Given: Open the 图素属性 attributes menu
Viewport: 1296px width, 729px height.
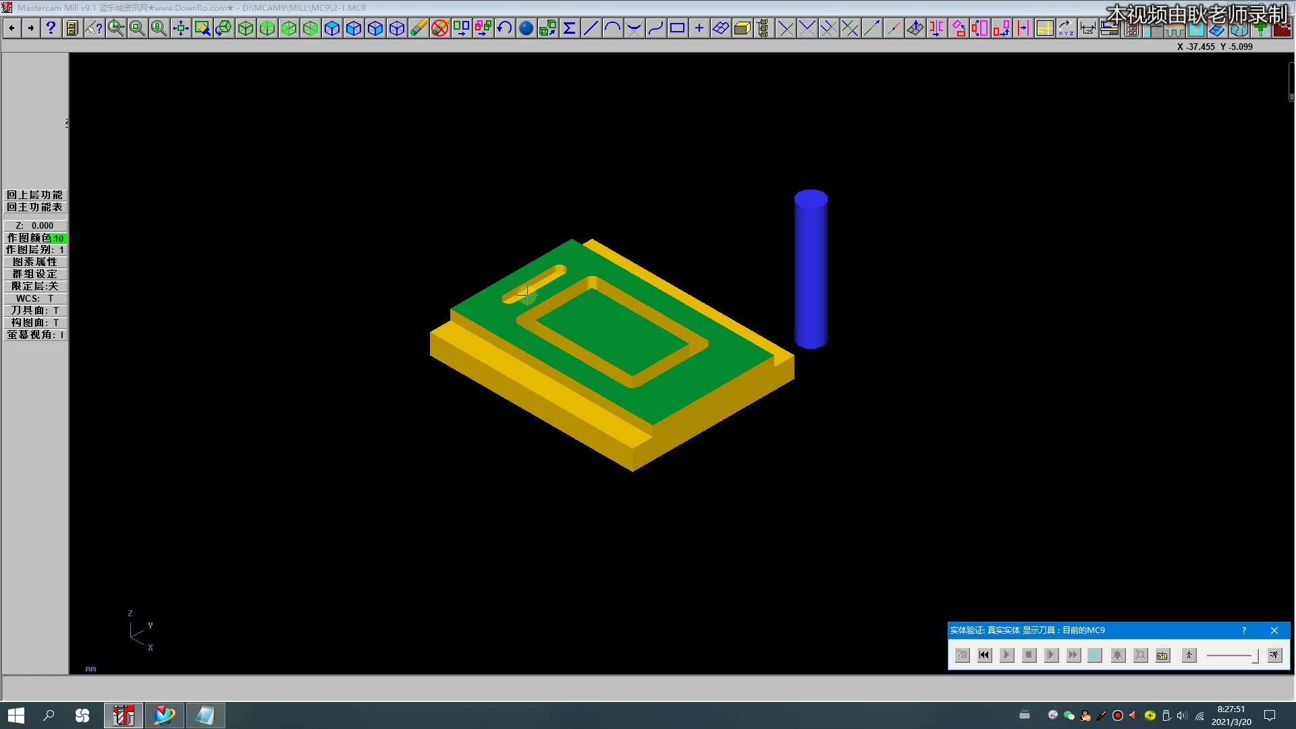Looking at the screenshot, I should 35,262.
